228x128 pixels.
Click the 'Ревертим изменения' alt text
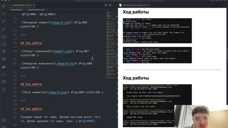(x=38, y=64)
